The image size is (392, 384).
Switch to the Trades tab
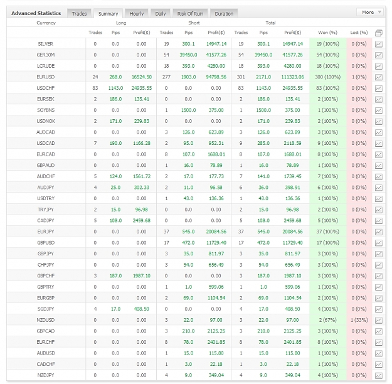pyautogui.click(x=79, y=14)
